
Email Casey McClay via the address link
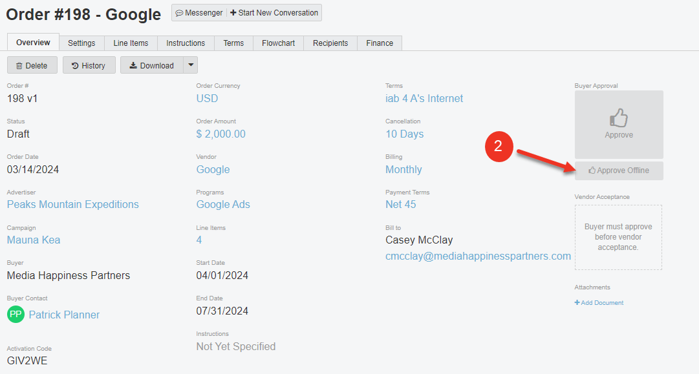pos(478,256)
